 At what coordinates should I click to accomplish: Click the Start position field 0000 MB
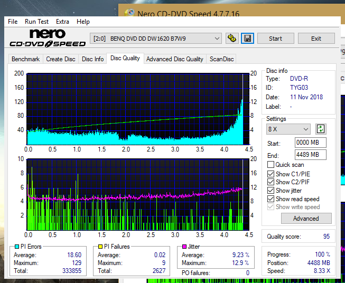310,143
